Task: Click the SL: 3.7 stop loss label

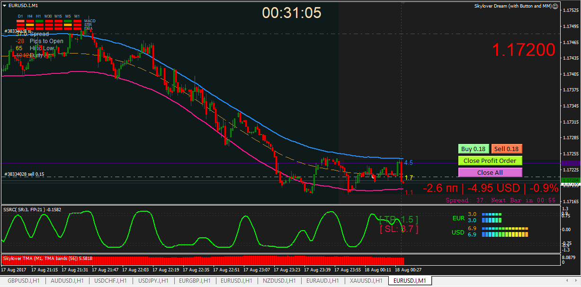Action: click(x=399, y=229)
